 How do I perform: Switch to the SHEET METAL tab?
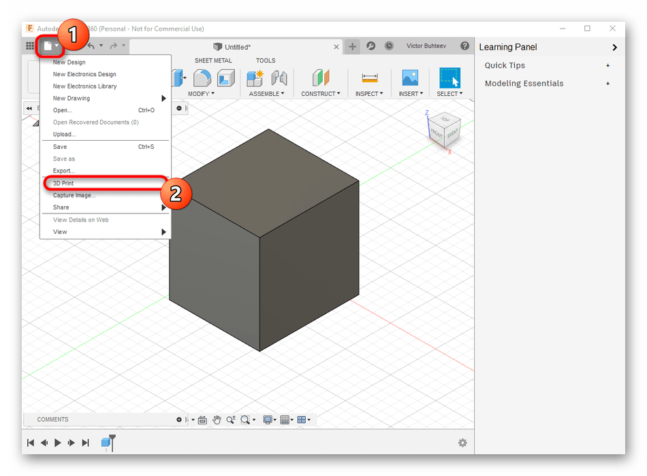(213, 61)
